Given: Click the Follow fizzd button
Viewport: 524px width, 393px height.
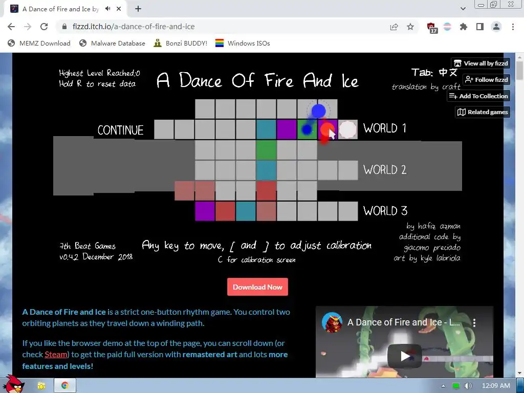Looking at the screenshot, I should pyautogui.click(x=487, y=79).
